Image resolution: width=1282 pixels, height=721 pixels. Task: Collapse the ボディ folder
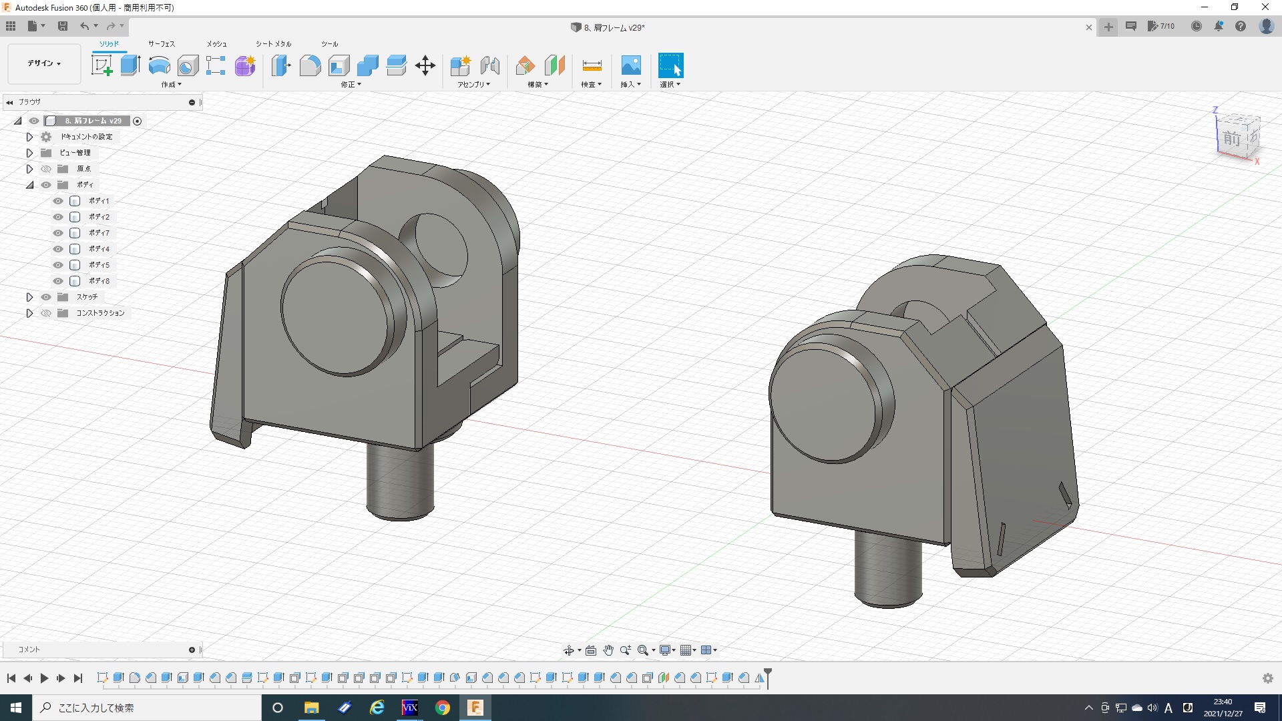tap(29, 185)
